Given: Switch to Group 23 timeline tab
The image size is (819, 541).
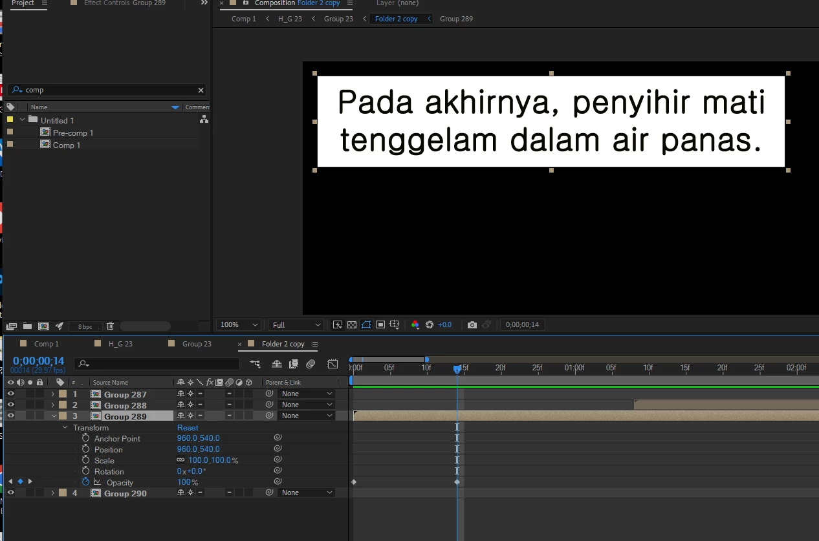Looking at the screenshot, I should (x=197, y=344).
